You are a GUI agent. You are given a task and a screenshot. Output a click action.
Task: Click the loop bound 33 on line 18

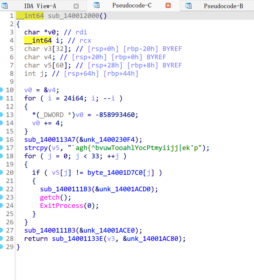[96, 156]
